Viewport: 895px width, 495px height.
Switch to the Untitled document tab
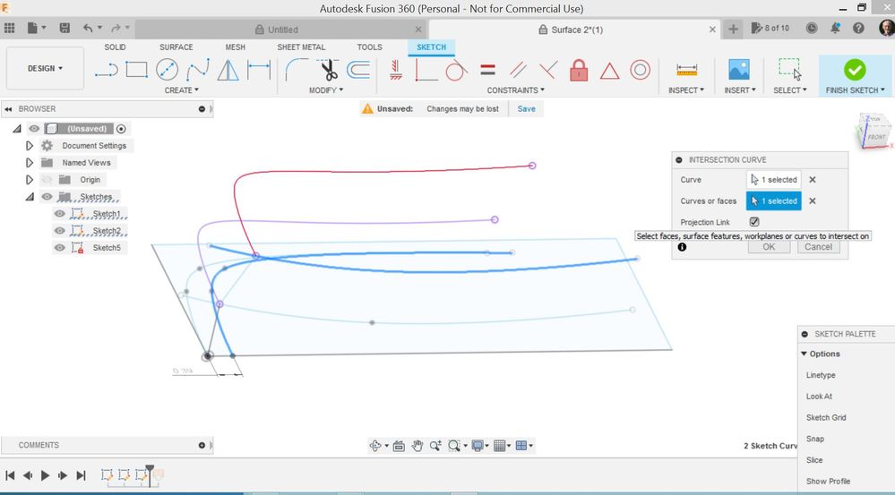pyautogui.click(x=281, y=30)
